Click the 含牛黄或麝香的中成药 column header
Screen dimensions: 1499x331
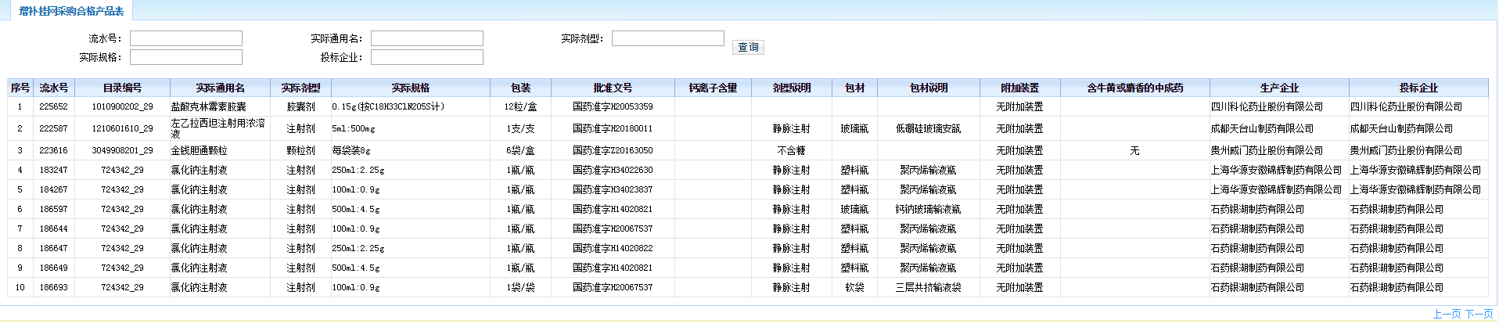pos(1134,88)
